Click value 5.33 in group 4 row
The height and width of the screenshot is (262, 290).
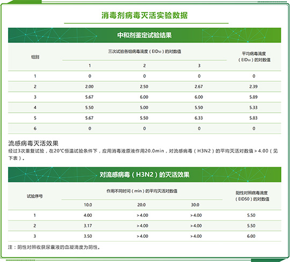pos(253,107)
